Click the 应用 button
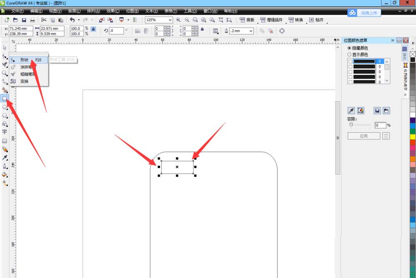 click(364, 136)
